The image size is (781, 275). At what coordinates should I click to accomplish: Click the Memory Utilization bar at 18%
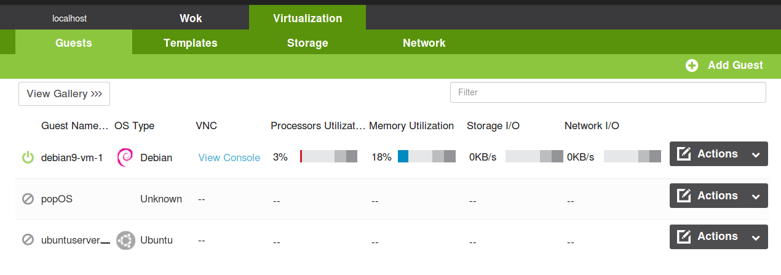pyautogui.click(x=427, y=156)
